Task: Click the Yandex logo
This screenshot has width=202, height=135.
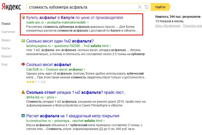Action: click(x=11, y=7)
